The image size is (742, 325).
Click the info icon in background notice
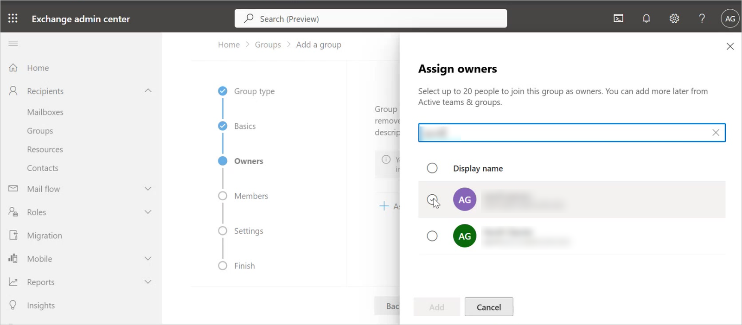pos(386,159)
